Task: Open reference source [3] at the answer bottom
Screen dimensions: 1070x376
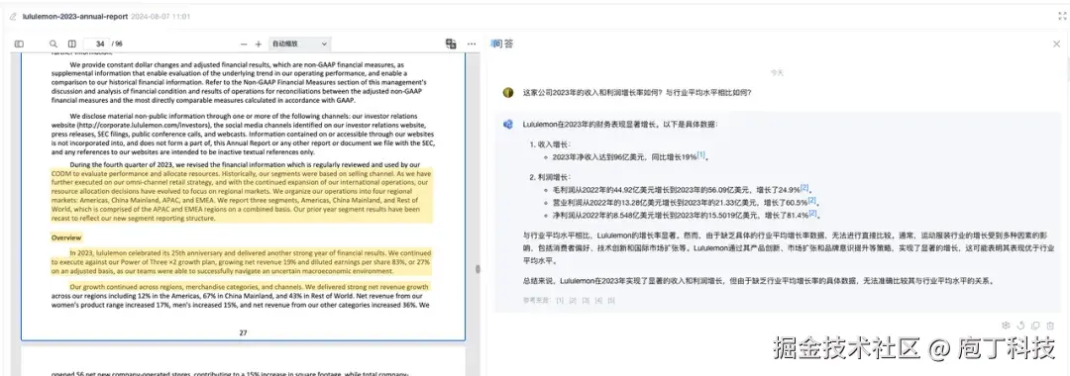Action: tap(587, 300)
